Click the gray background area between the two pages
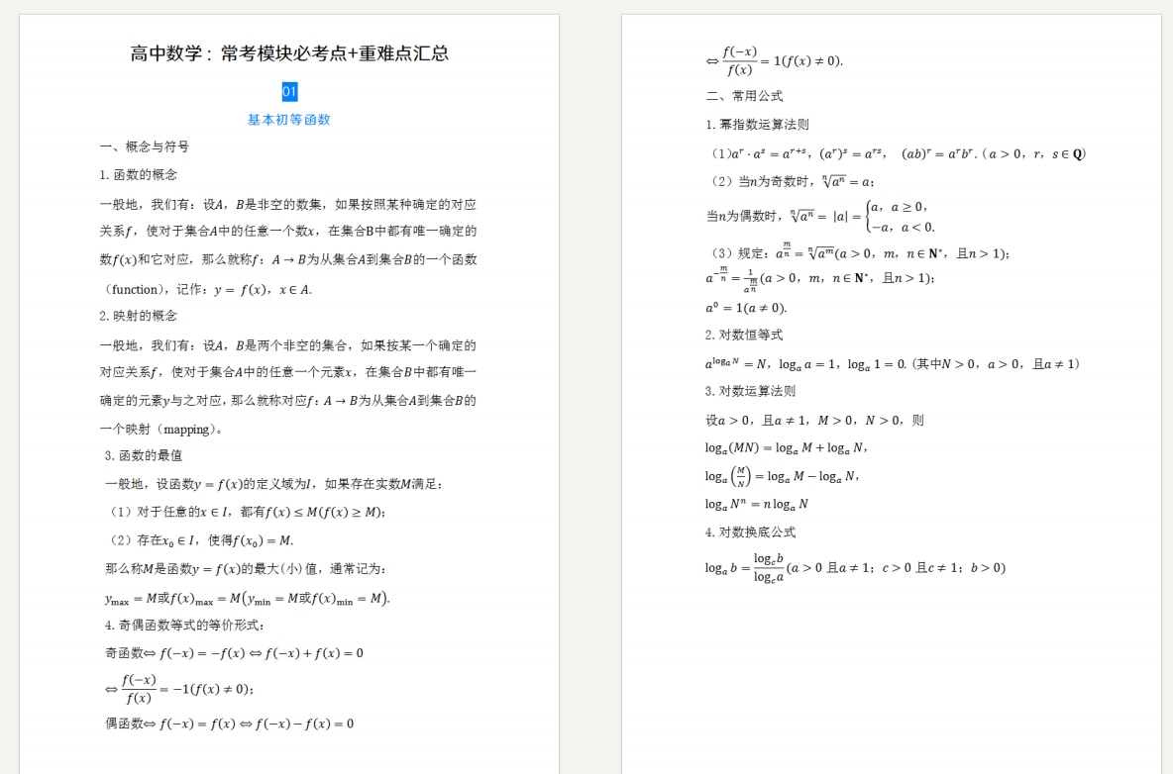1173x774 pixels. click(x=590, y=396)
